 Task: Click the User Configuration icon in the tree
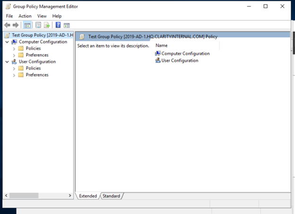click(x=14, y=62)
